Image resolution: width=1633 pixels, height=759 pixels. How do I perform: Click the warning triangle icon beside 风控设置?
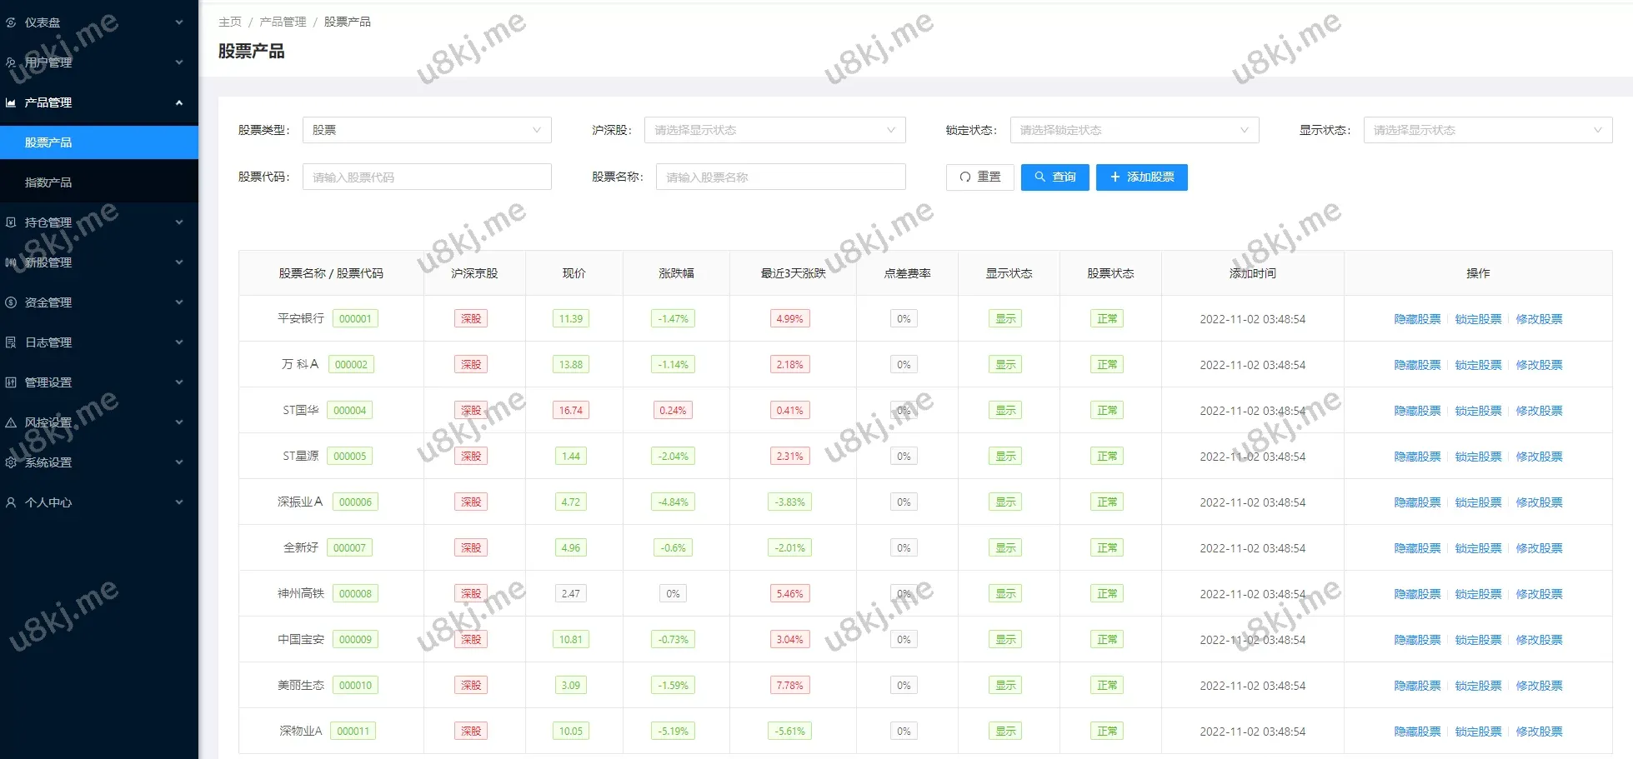[11, 422]
